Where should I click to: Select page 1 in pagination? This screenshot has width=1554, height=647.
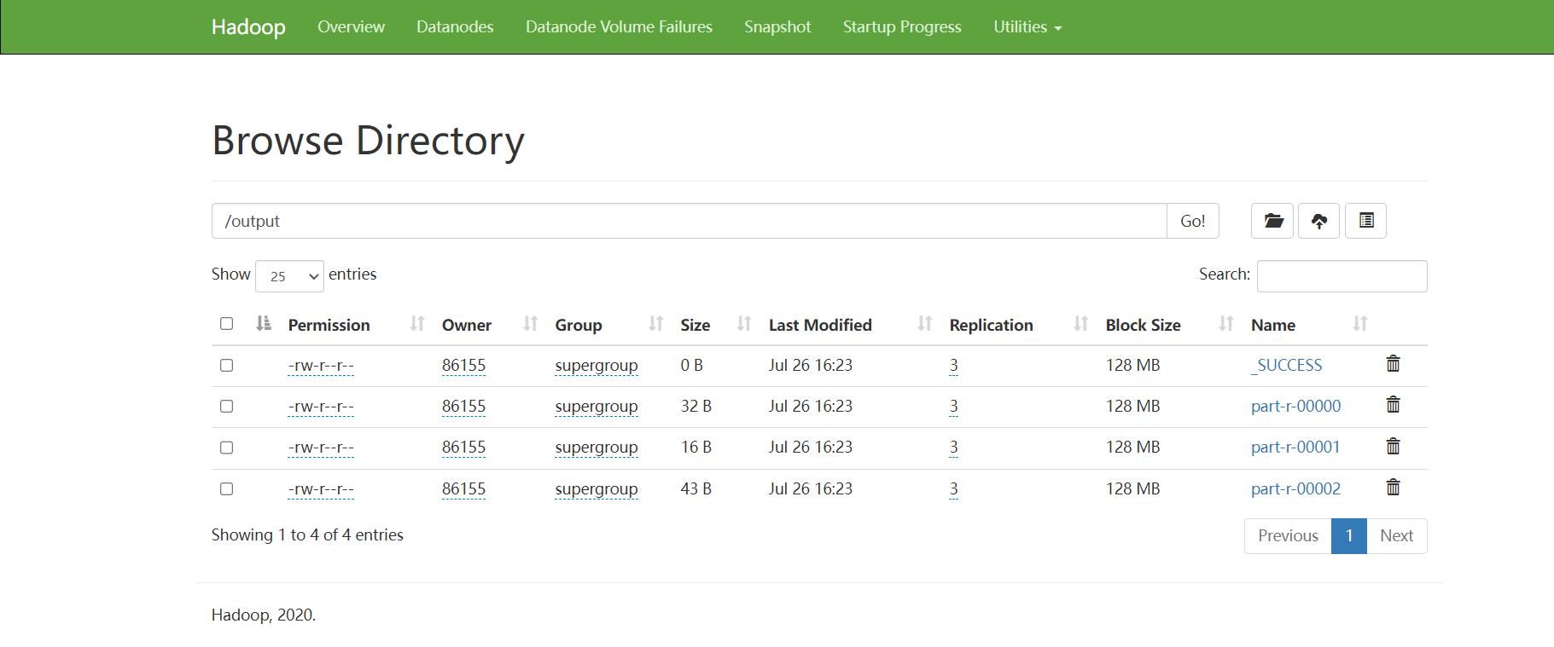coord(1349,536)
